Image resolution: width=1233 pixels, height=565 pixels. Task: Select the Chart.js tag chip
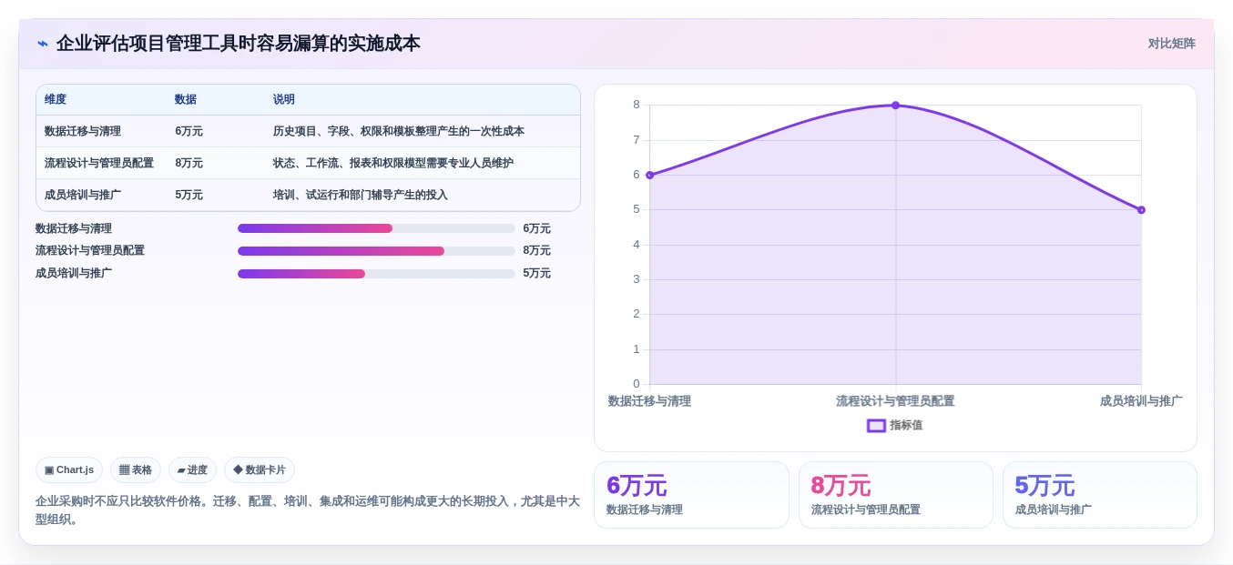pyautogui.click(x=69, y=469)
